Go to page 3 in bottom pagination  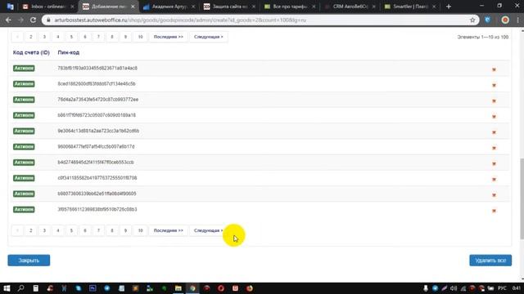pos(44,230)
